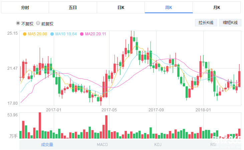Click the 2017-05 date axis label
The width and height of the screenshot is (244, 150).
coord(109,109)
